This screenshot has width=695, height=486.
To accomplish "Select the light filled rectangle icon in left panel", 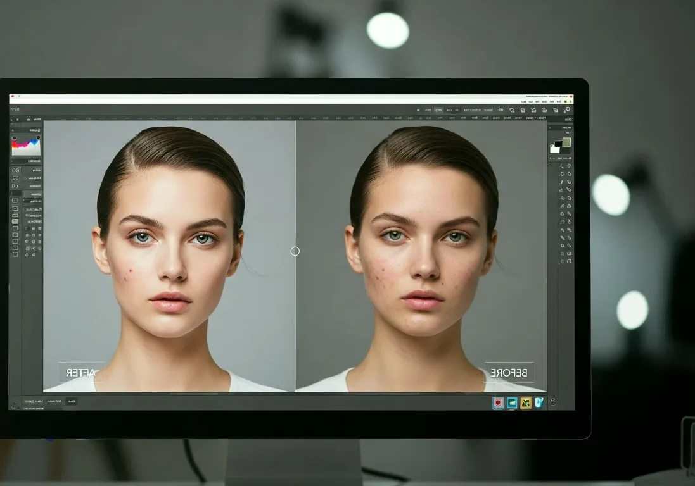I will (x=15, y=221).
